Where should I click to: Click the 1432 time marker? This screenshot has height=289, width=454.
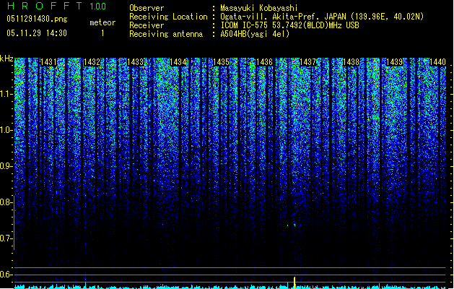point(92,62)
